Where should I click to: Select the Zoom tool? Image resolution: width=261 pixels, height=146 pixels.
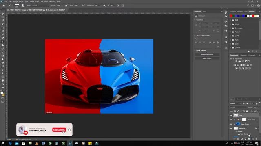click(3, 84)
